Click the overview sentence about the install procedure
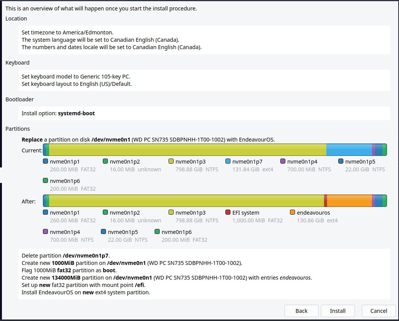 coord(101,9)
